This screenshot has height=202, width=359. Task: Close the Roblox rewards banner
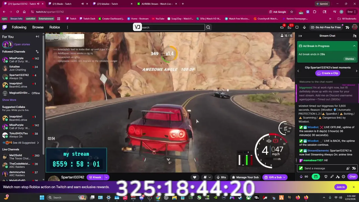pyautogui.click(x=354, y=187)
